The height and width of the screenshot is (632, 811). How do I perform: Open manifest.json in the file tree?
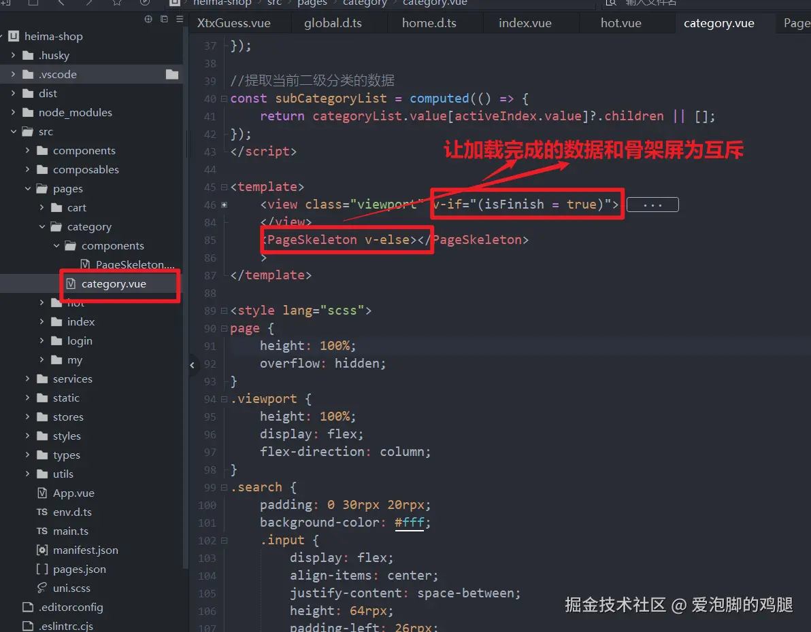[85, 550]
